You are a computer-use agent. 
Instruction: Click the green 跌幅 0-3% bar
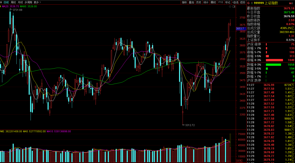coord(273,65)
